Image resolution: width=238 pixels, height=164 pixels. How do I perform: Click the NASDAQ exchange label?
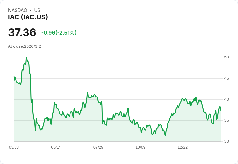(17, 10)
